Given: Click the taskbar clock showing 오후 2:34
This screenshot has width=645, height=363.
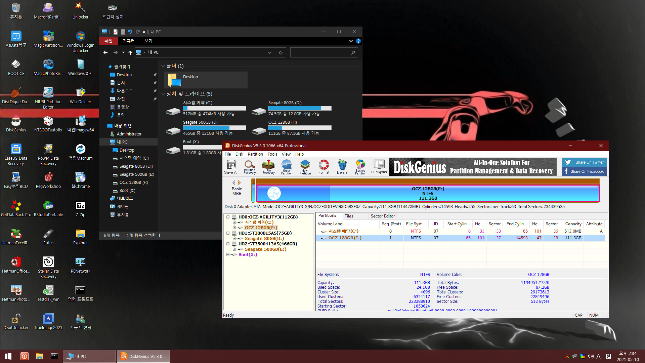Looking at the screenshot, I should pyautogui.click(x=628, y=356).
